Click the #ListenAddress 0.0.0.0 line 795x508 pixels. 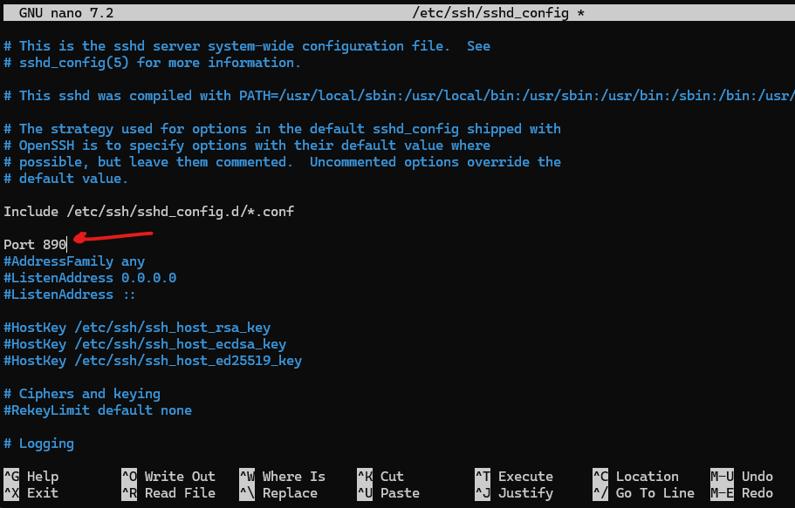(x=90, y=278)
